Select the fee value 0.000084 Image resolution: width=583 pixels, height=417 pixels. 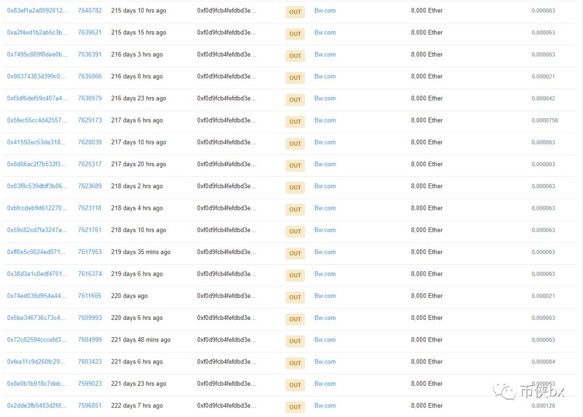tap(543, 361)
